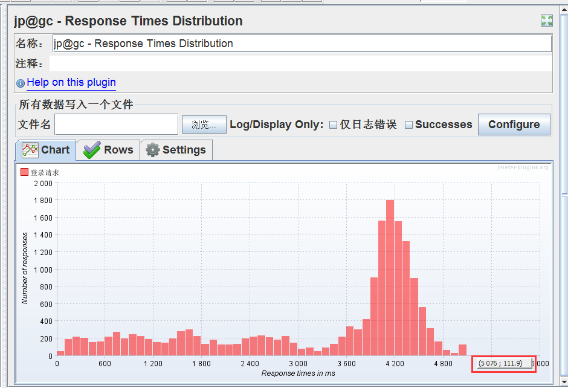Click the blue info icon beside Help link
The height and width of the screenshot is (388, 568).
(x=20, y=83)
